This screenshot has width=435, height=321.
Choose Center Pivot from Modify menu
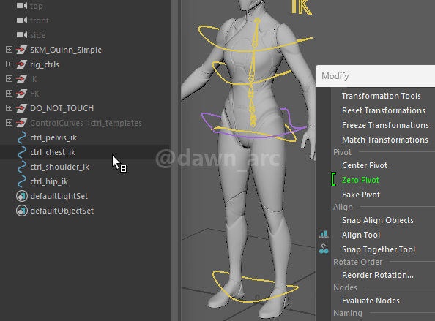(x=365, y=165)
